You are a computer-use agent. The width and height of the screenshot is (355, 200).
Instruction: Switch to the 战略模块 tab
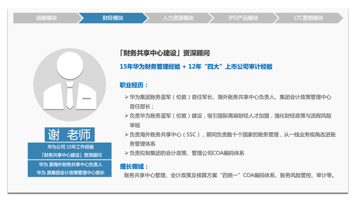[x=46, y=18]
